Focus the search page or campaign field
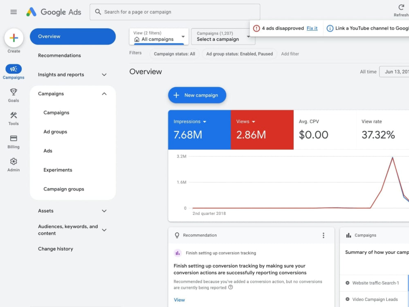This screenshot has width=409, height=307. point(175,12)
